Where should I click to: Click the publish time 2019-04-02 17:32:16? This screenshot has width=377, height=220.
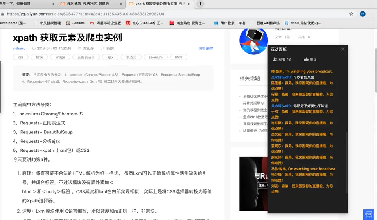pos(52,49)
